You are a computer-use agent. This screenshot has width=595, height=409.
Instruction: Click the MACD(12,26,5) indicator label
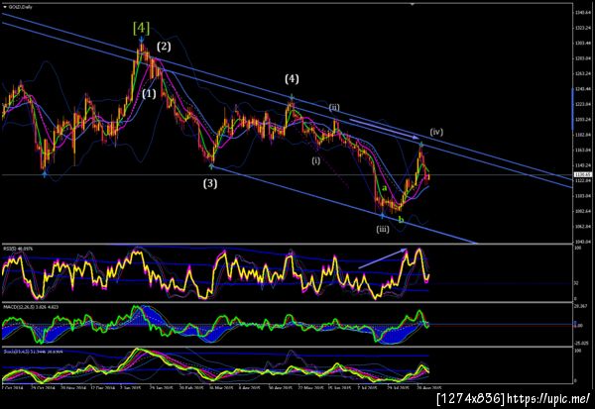[x=31, y=307]
